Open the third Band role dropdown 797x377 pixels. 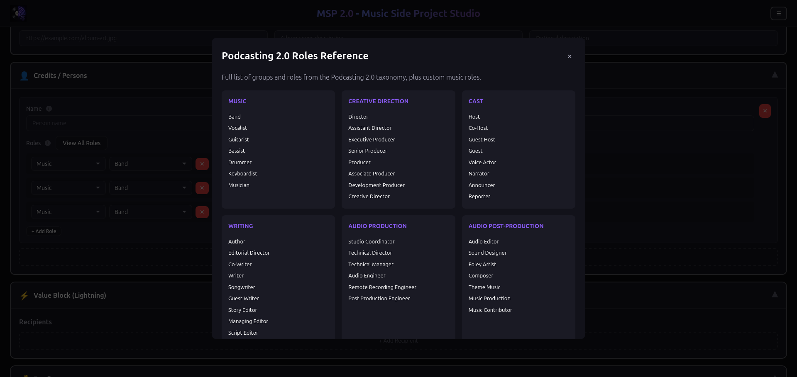pos(150,212)
